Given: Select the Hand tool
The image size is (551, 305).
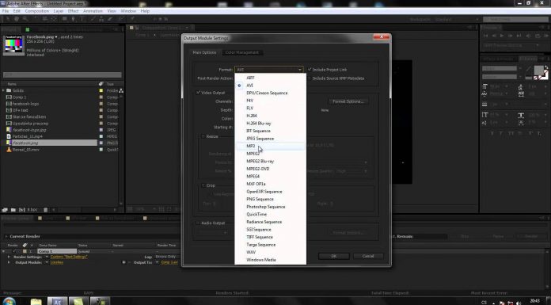Looking at the screenshot, I should (x=16, y=19).
